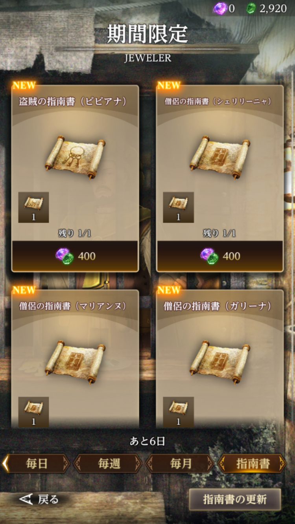Viewport: 295px width, 524px height.
Task: Tap the purple gem currency icon
Action: [220, 8]
